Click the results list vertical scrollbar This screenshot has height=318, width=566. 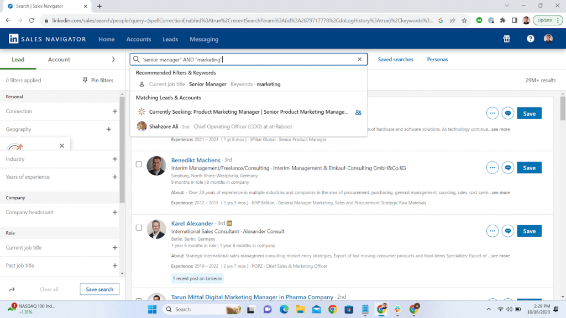563,108
